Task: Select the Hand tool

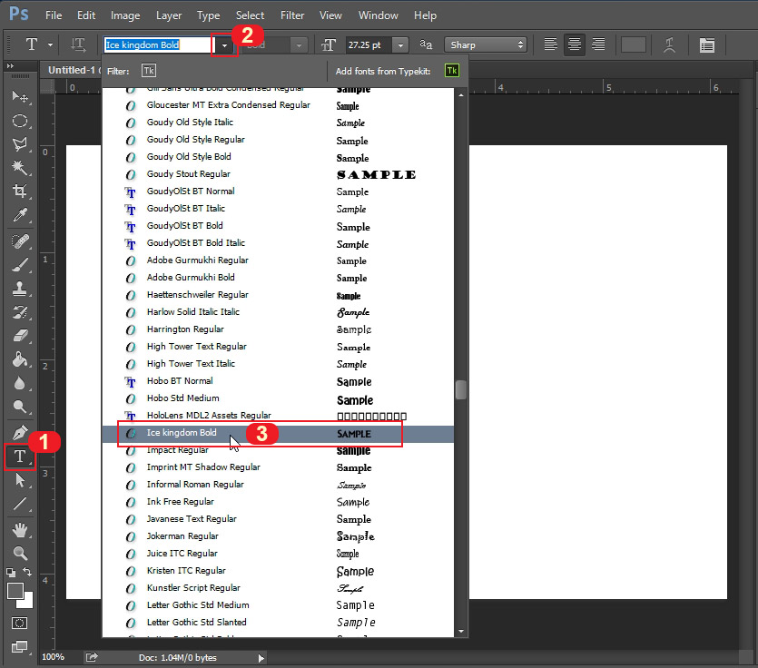Action: point(20,530)
